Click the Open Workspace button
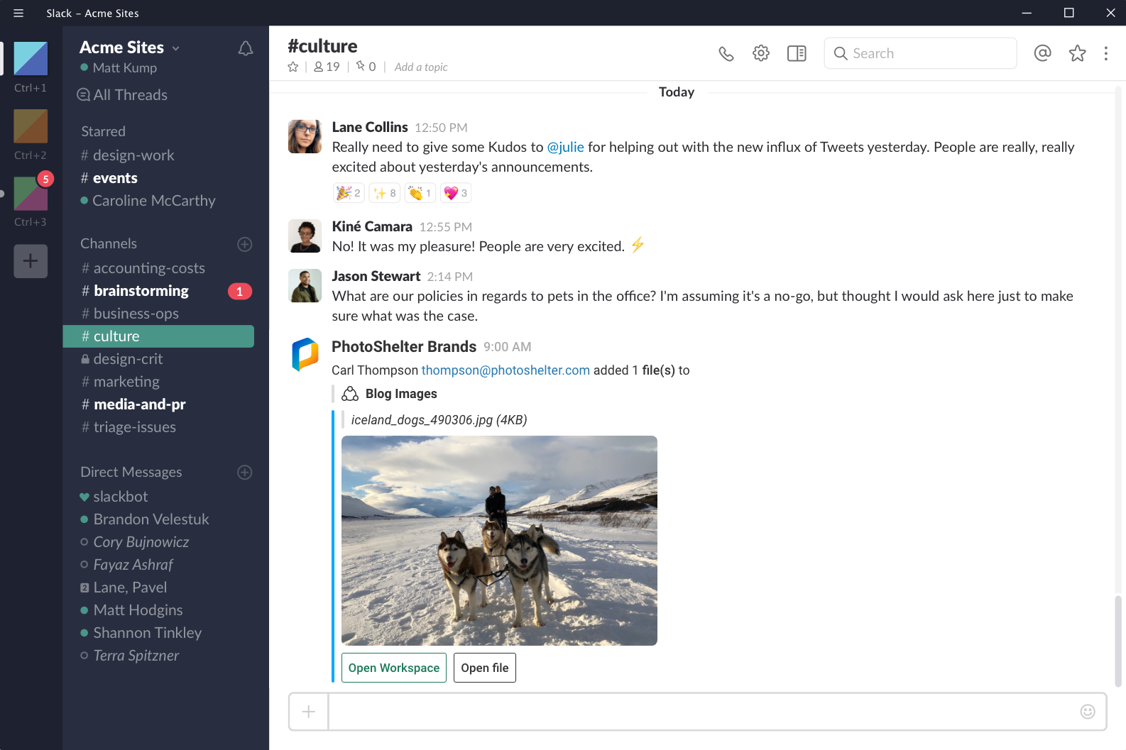 coord(394,668)
